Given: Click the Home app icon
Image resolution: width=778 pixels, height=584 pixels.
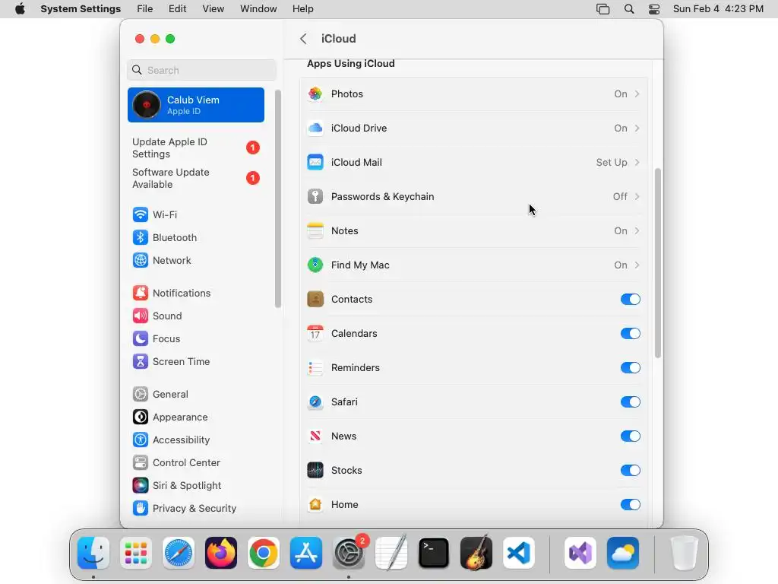Looking at the screenshot, I should tap(315, 505).
